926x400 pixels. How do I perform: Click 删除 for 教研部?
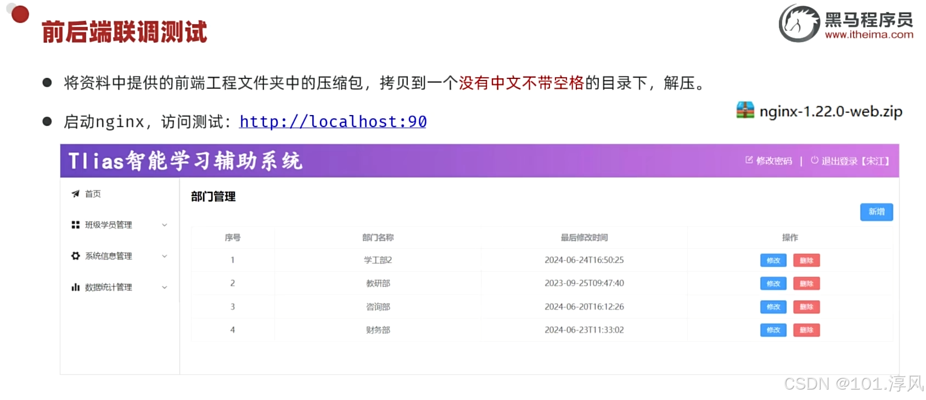[x=806, y=283]
